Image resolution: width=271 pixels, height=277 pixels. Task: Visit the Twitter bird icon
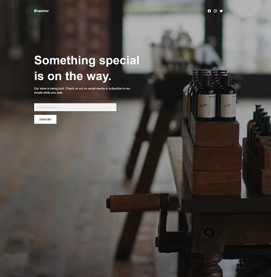pyautogui.click(x=221, y=11)
